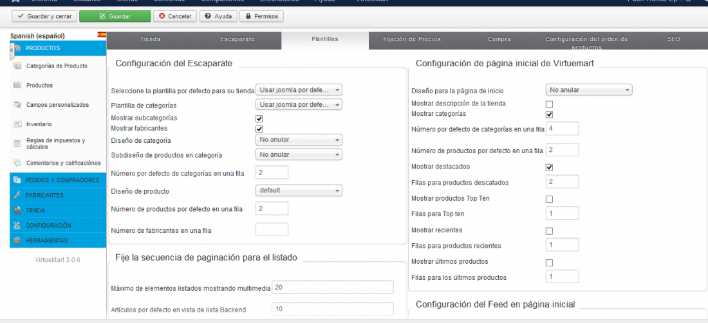The image size is (708, 323).
Task: Expand the PEDIDOS Y COMPRADORES section
Action: click(58, 180)
